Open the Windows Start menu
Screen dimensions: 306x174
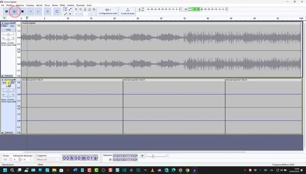[x=5, y=170]
